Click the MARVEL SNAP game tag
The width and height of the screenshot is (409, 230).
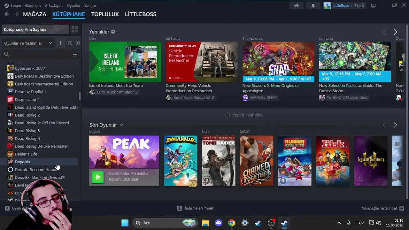(260, 97)
